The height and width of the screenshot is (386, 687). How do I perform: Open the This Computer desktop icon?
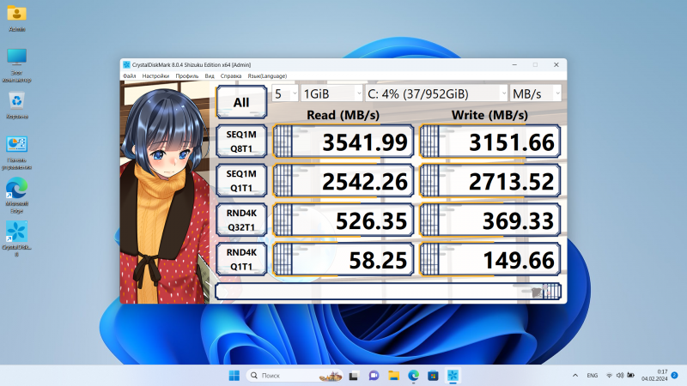pyautogui.click(x=16, y=65)
